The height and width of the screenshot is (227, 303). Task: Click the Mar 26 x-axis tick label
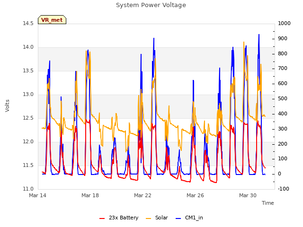tap(195, 195)
